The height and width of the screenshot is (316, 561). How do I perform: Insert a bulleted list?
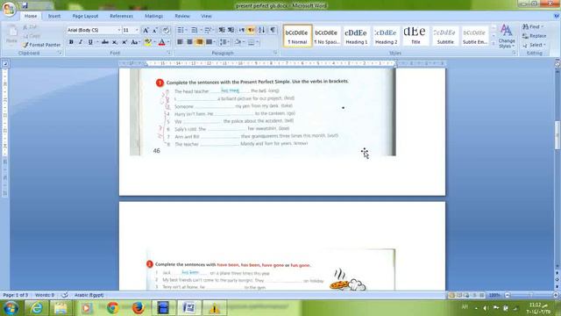(x=181, y=30)
